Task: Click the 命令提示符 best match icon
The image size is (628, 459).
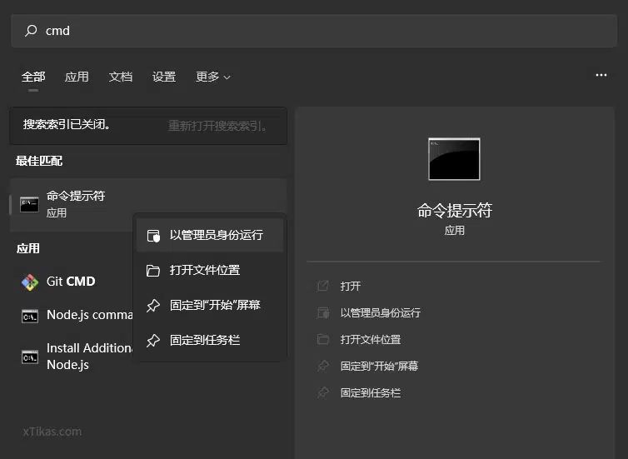Action: 30,205
